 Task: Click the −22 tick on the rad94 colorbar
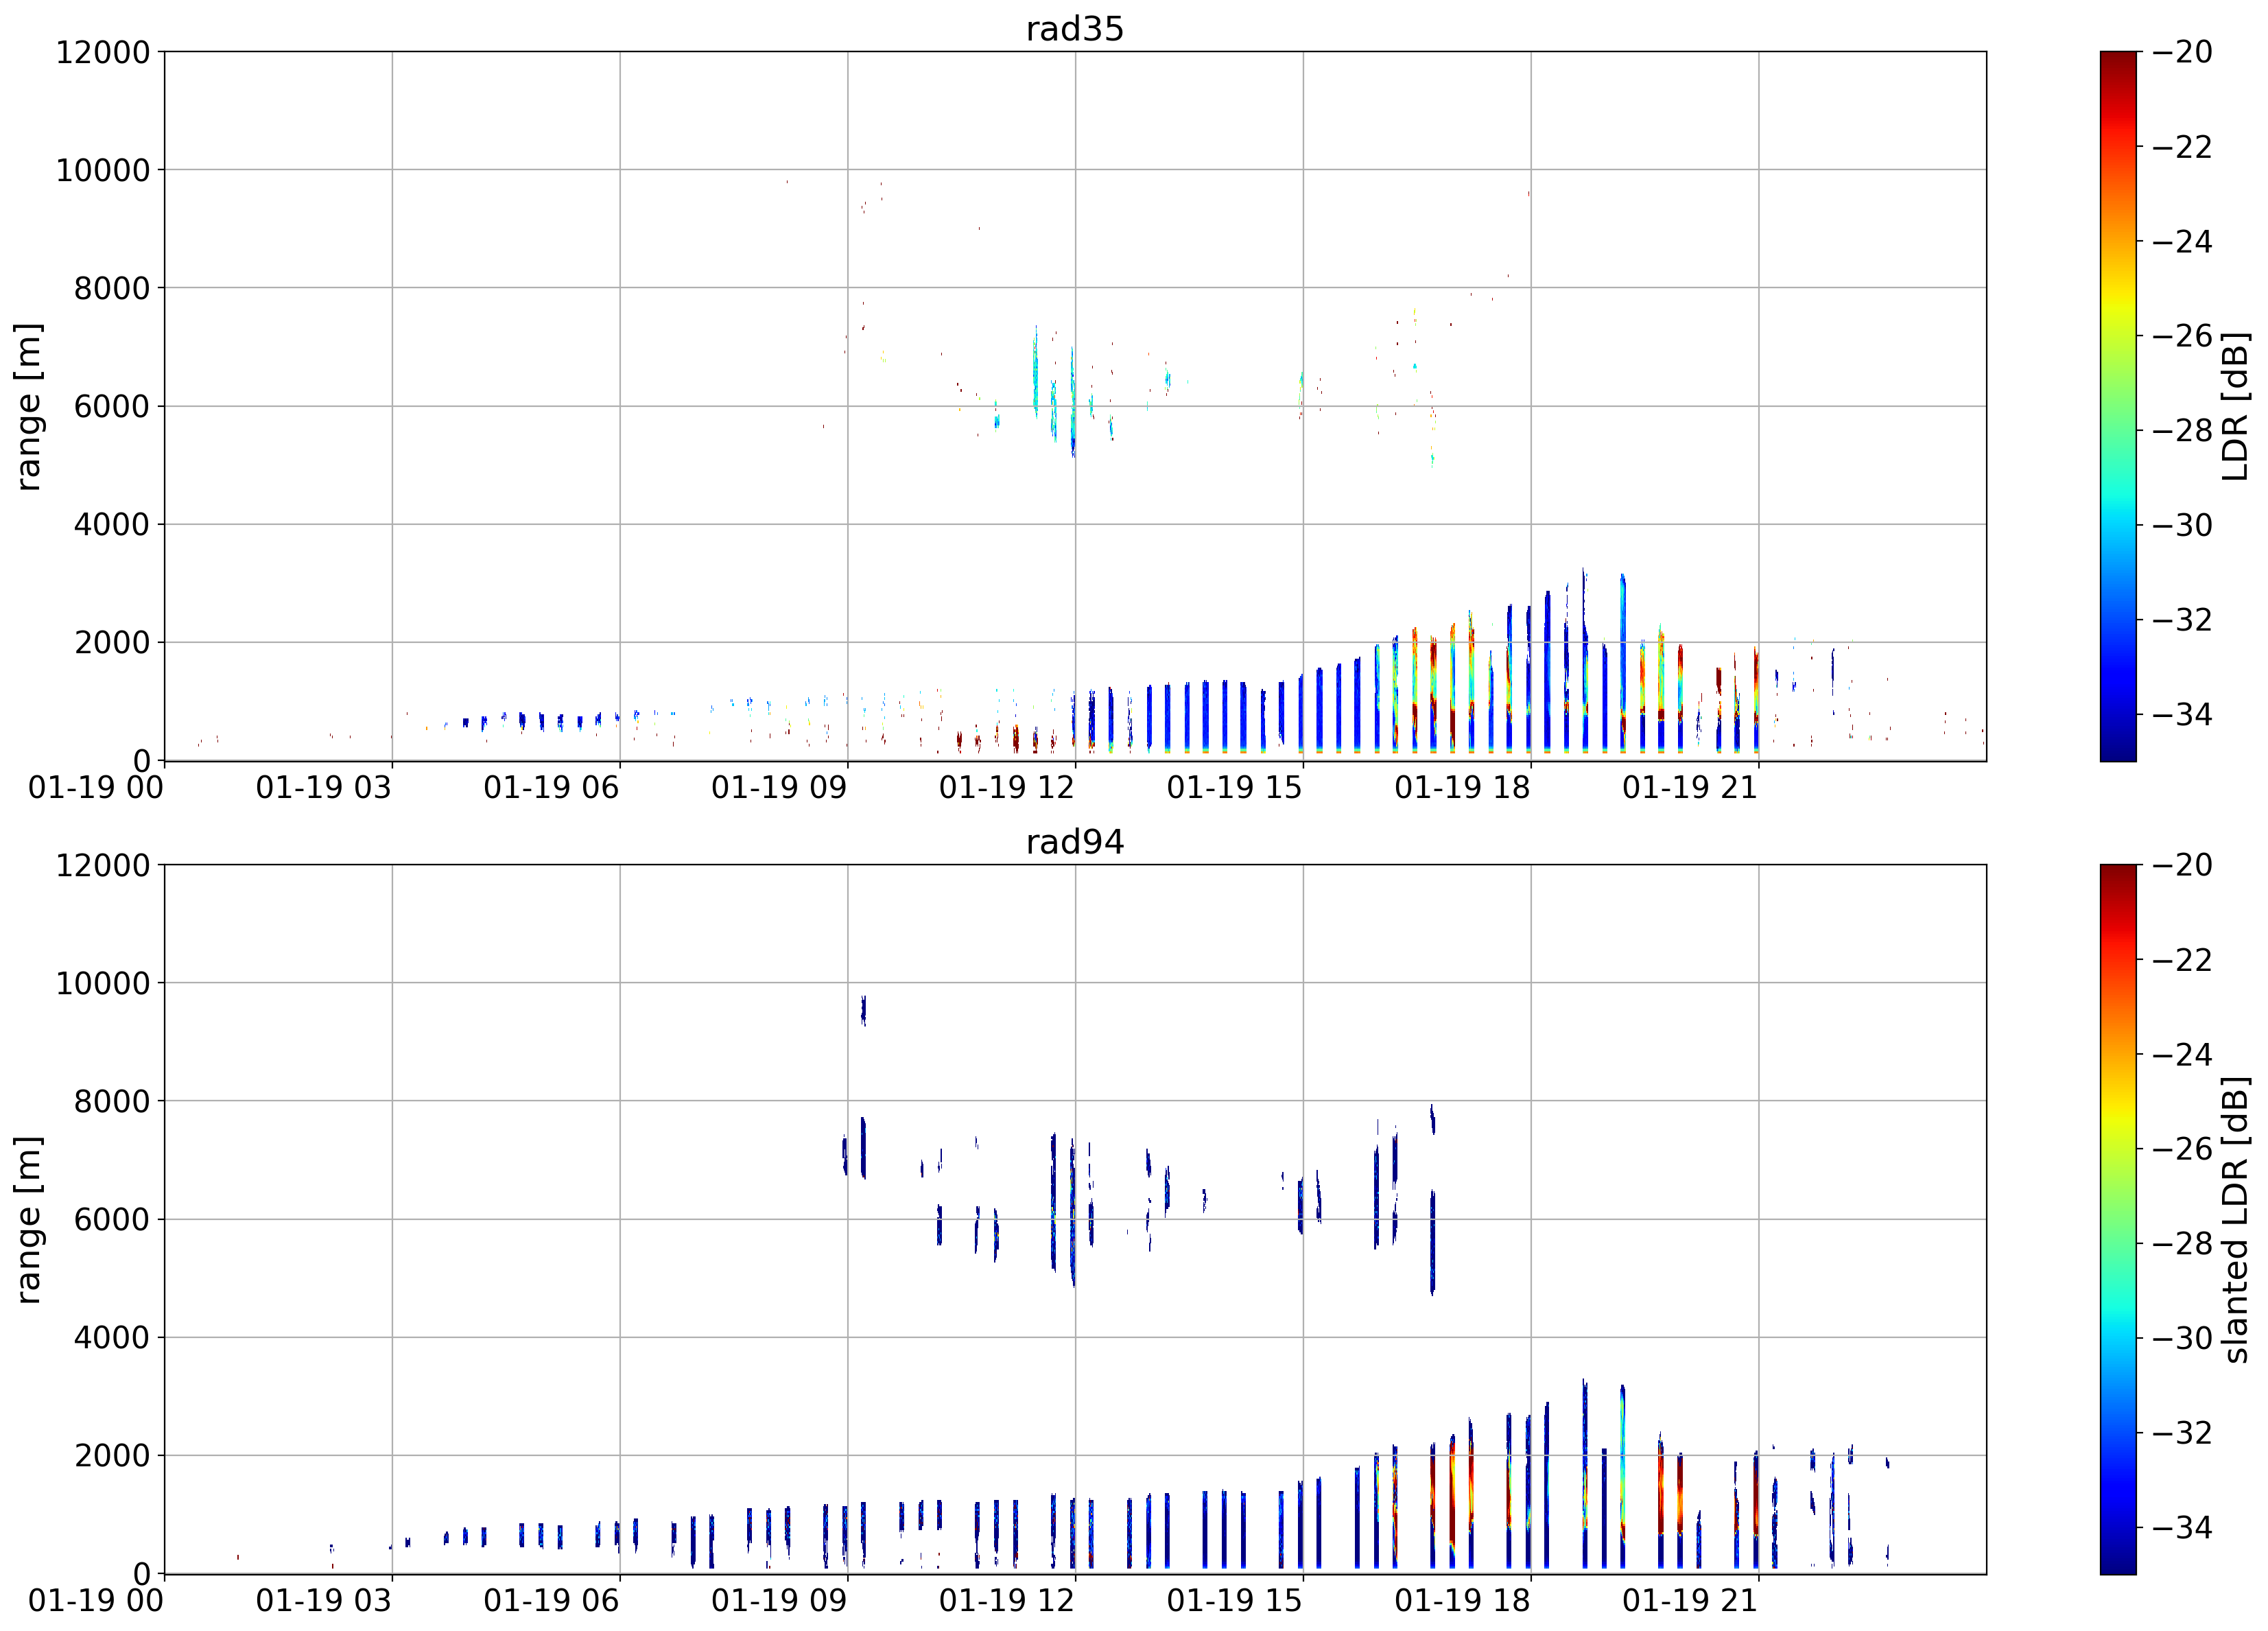point(2182,960)
